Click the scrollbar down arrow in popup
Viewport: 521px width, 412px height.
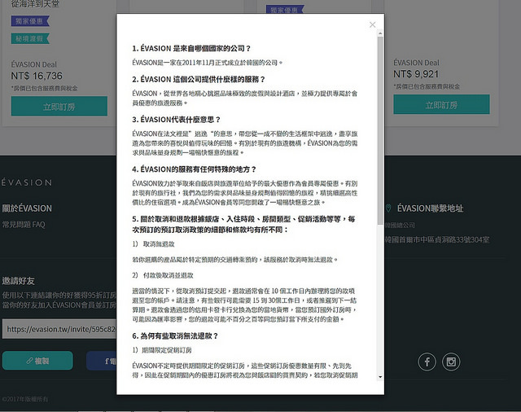click(380, 377)
